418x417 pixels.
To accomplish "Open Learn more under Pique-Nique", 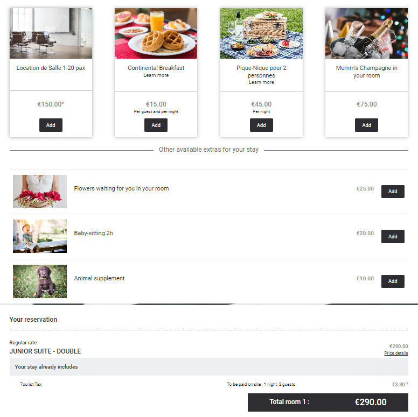I will (261, 82).
